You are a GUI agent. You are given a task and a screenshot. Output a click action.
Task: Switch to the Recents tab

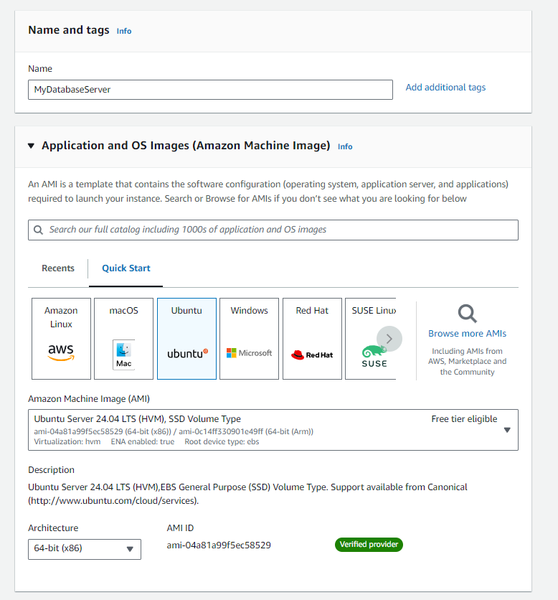[x=58, y=268]
